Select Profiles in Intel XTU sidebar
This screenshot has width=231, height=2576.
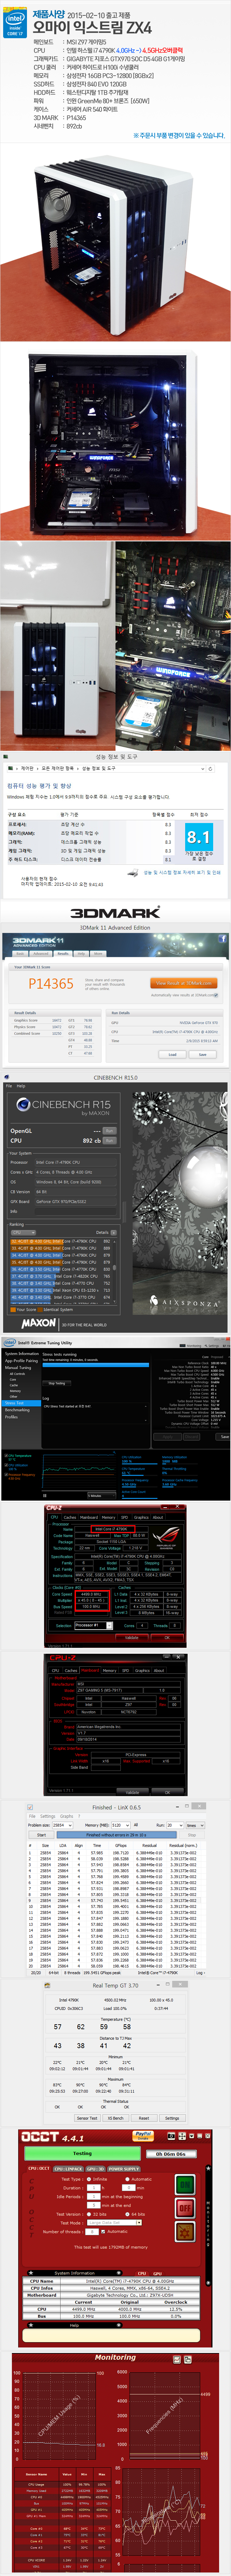[11, 1417]
